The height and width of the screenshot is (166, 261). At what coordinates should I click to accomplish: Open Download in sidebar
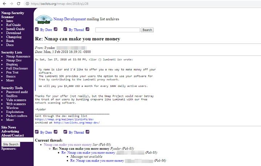pyautogui.click(x=13, y=33)
